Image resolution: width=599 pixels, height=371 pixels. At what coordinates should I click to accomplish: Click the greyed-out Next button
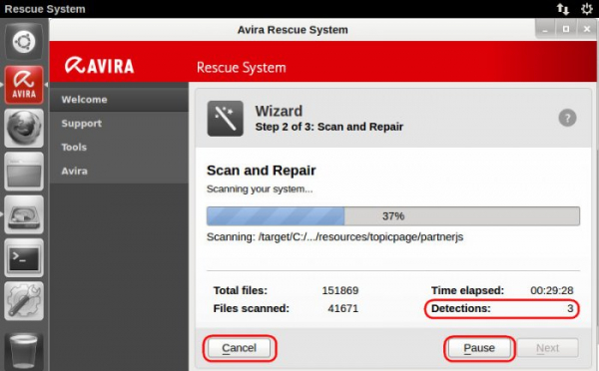click(x=547, y=348)
